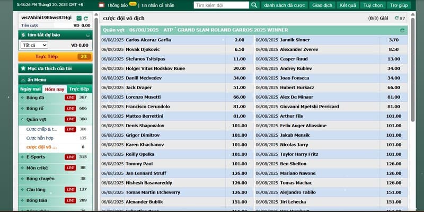Image resolution: width=424 pixels, height=212 pixels.
Task: Click the LIVE badge beside Bóng Bàn
Action: click(70, 200)
